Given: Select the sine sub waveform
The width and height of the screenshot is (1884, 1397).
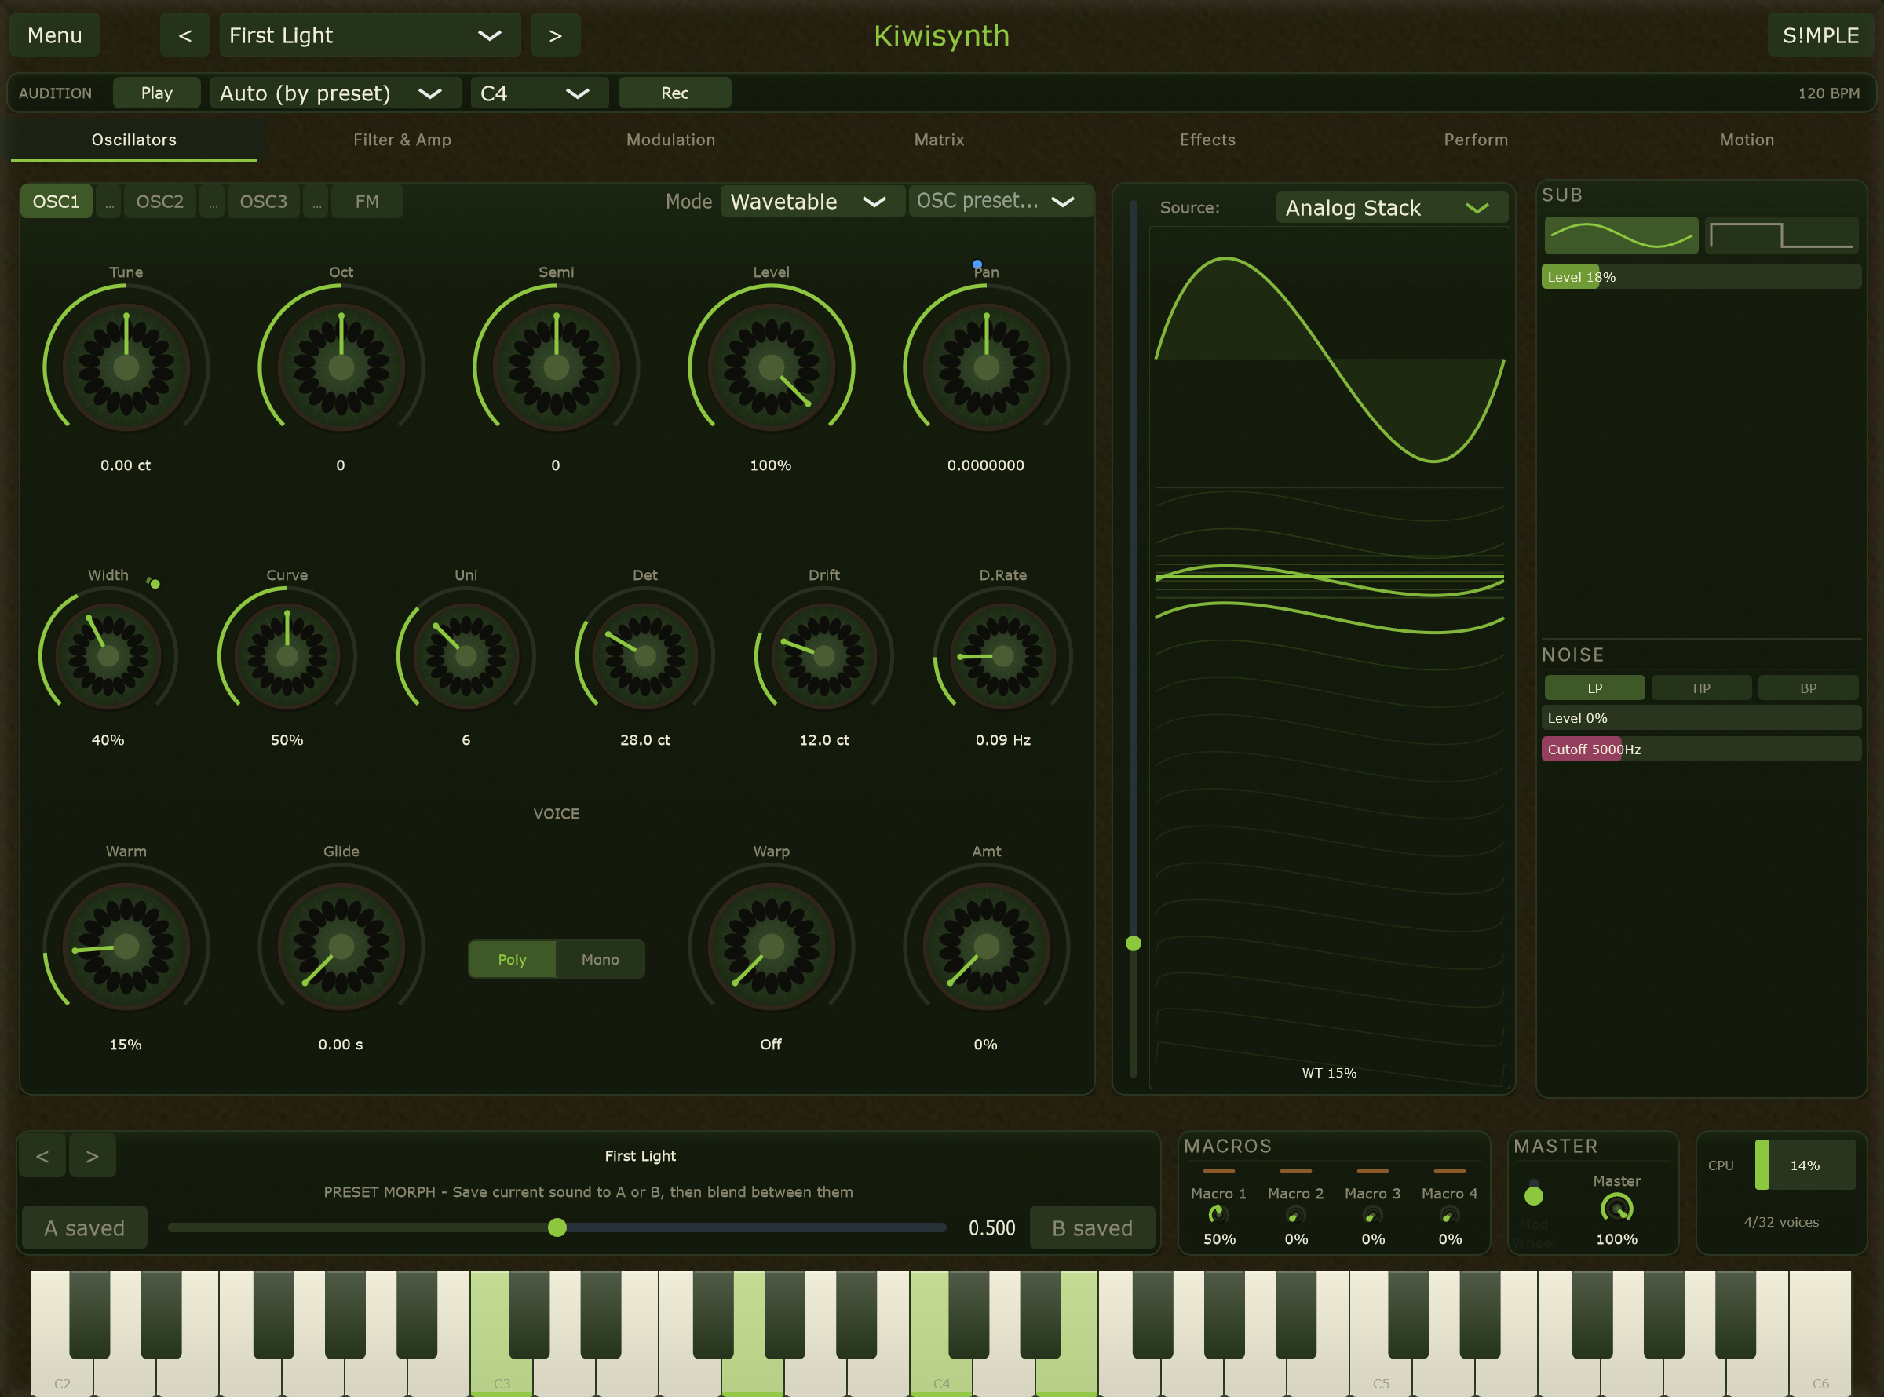Looking at the screenshot, I should coord(1621,235).
